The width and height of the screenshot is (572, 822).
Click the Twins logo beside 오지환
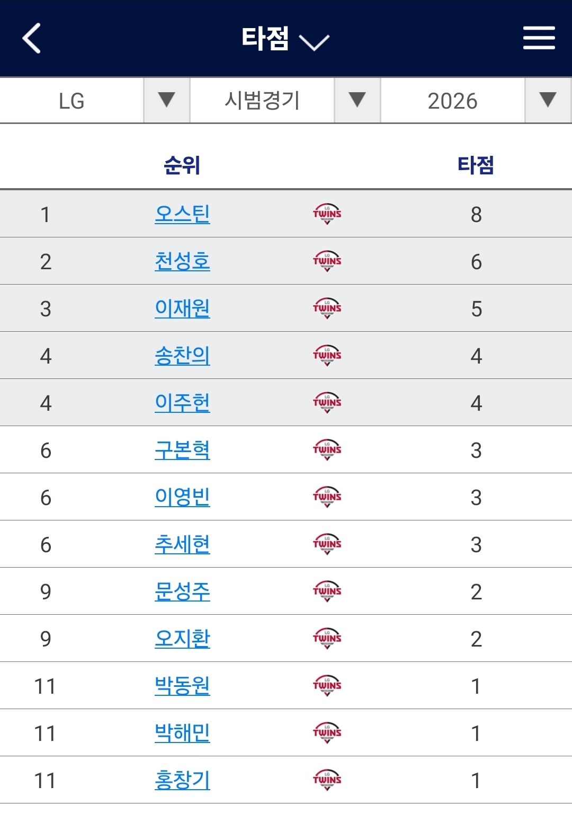pos(327,639)
